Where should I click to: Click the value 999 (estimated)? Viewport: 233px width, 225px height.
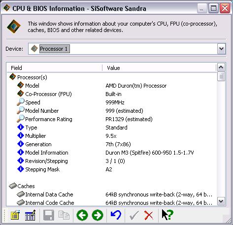coord(124,111)
